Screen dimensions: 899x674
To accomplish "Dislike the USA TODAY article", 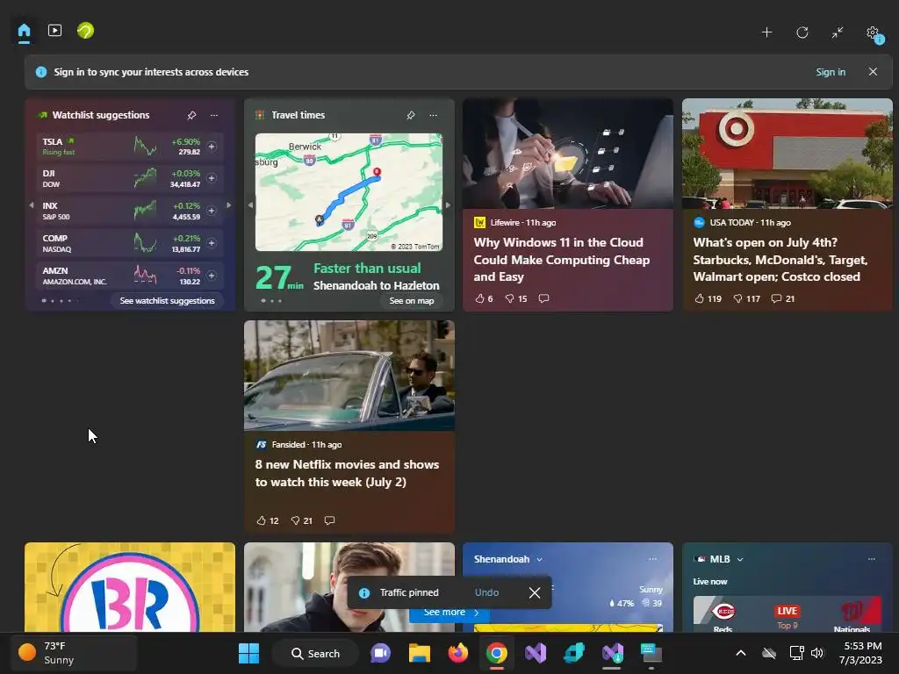I will (x=746, y=298).
